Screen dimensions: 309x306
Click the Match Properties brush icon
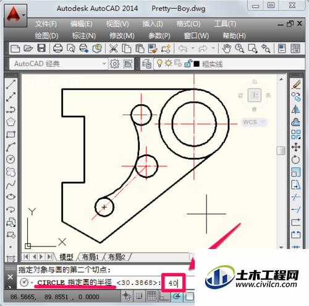[153, 49]
